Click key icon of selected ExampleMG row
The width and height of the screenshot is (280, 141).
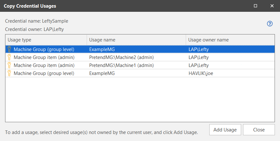click(x=9, y=49)
